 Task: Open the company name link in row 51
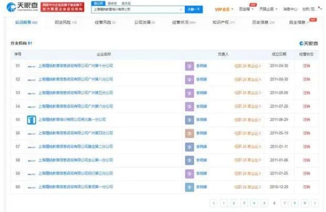pos(76,66)
